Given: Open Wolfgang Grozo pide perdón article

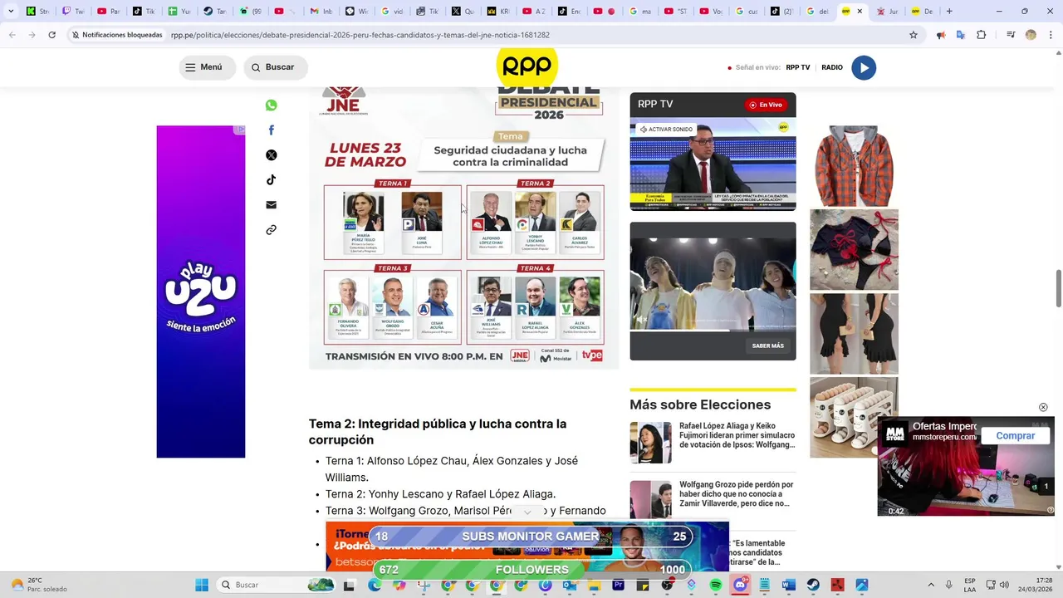Looking at the screenshot, I should [737, 493].
